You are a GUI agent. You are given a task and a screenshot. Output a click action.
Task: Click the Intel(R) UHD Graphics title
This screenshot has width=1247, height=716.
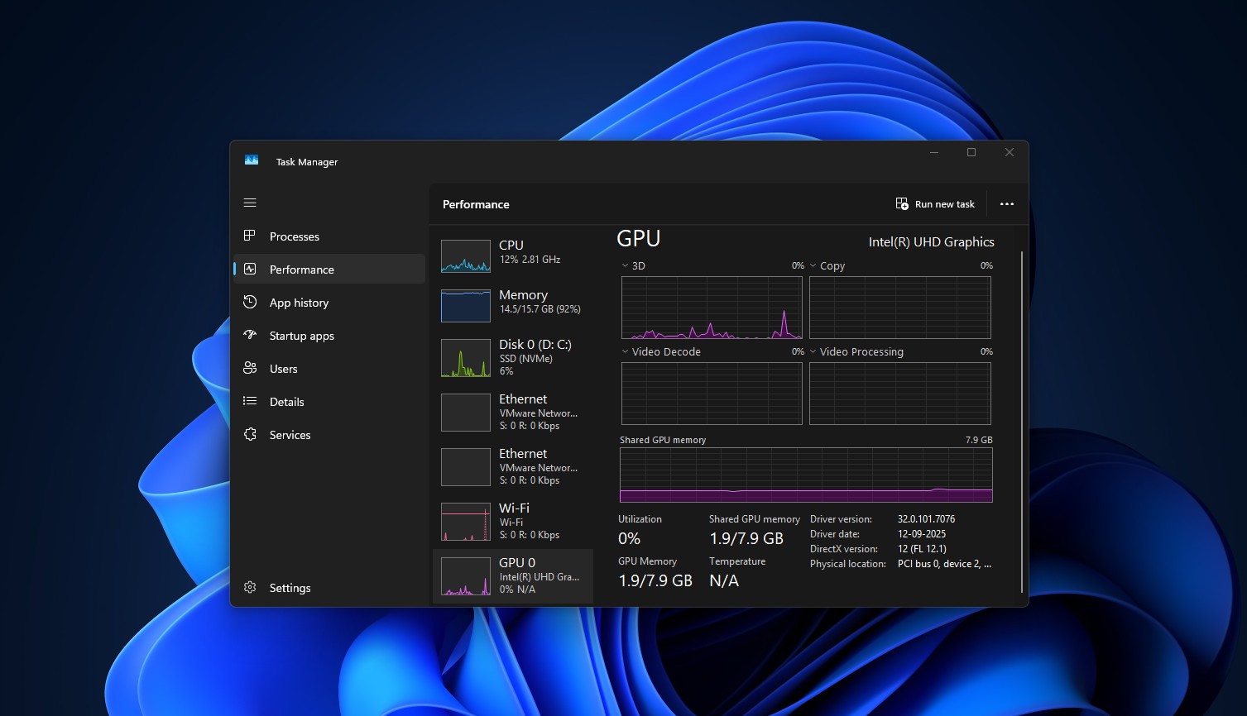pyautogui.click(x=931, y=242)
